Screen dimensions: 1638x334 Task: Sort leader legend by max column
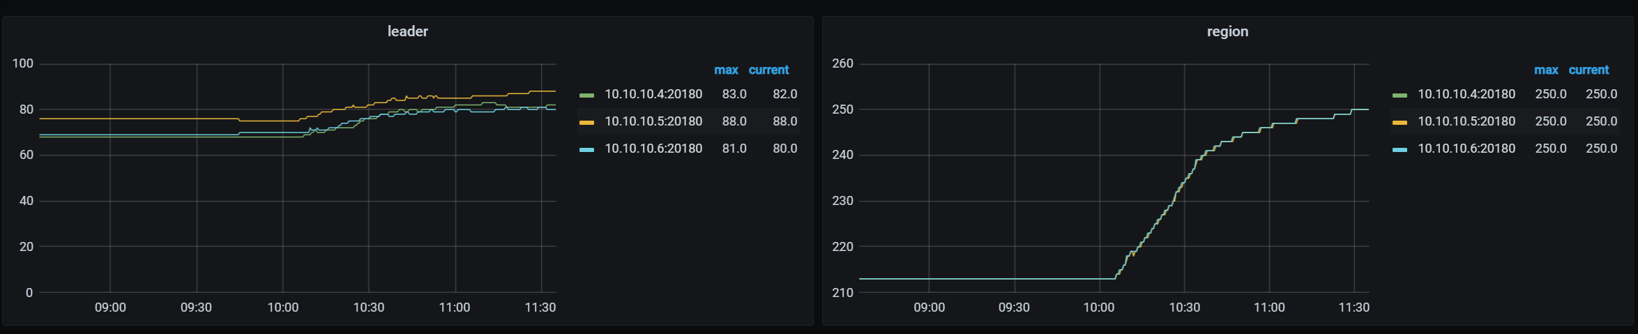[x=726, y=70]
